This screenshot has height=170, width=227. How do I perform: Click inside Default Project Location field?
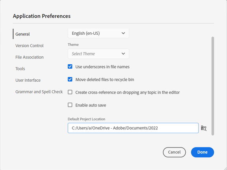(x=133, y=128)
